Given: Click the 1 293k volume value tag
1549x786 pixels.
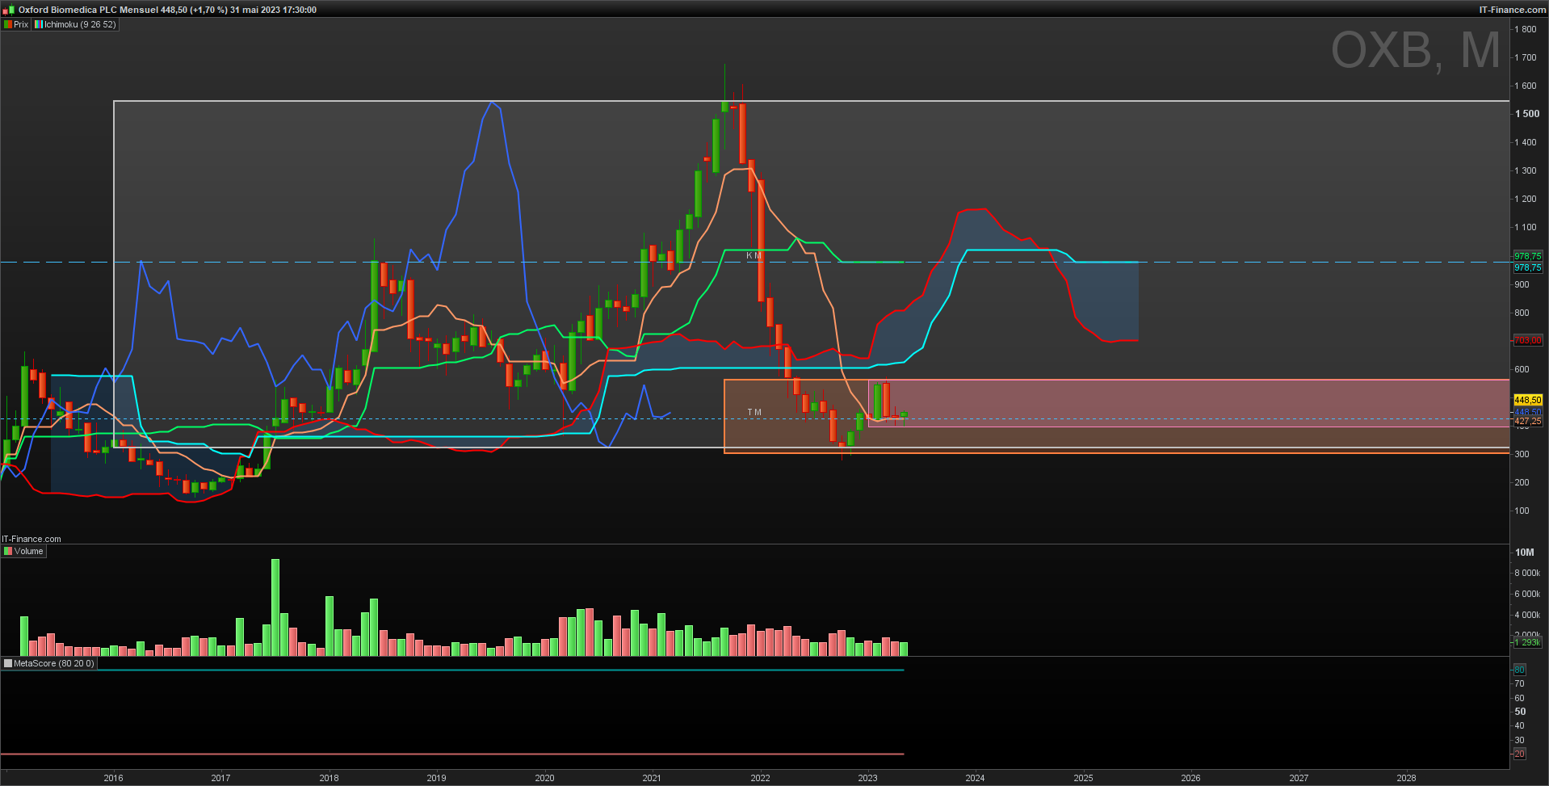Looking at the screenshot, I should click(x=1528, y=642).
